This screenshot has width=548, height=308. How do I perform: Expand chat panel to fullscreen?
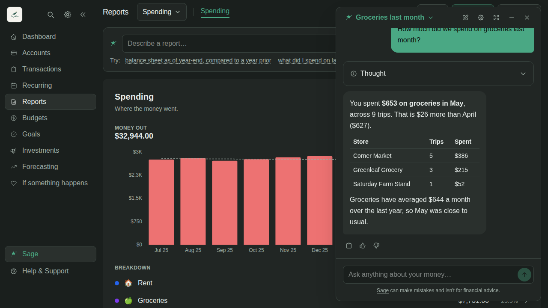(x=496, y=18)
